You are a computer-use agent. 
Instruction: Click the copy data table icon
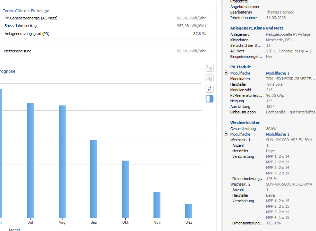(x=209, y=78)
